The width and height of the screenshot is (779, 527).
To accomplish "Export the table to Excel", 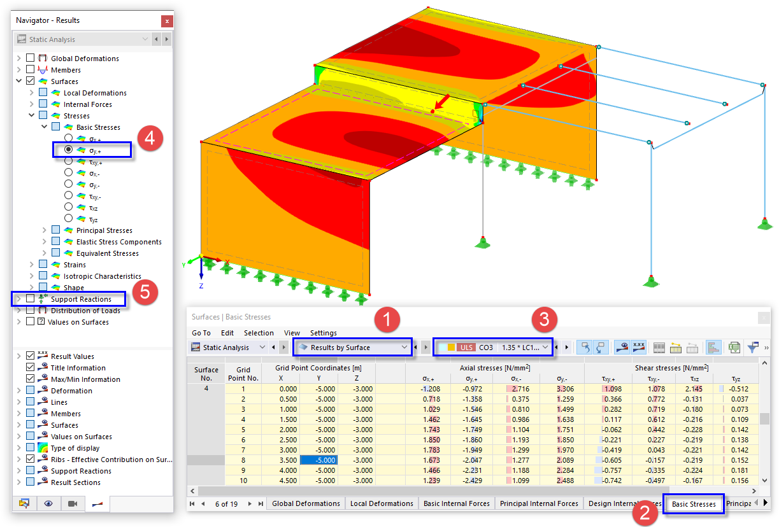I will tap(734, 347).
